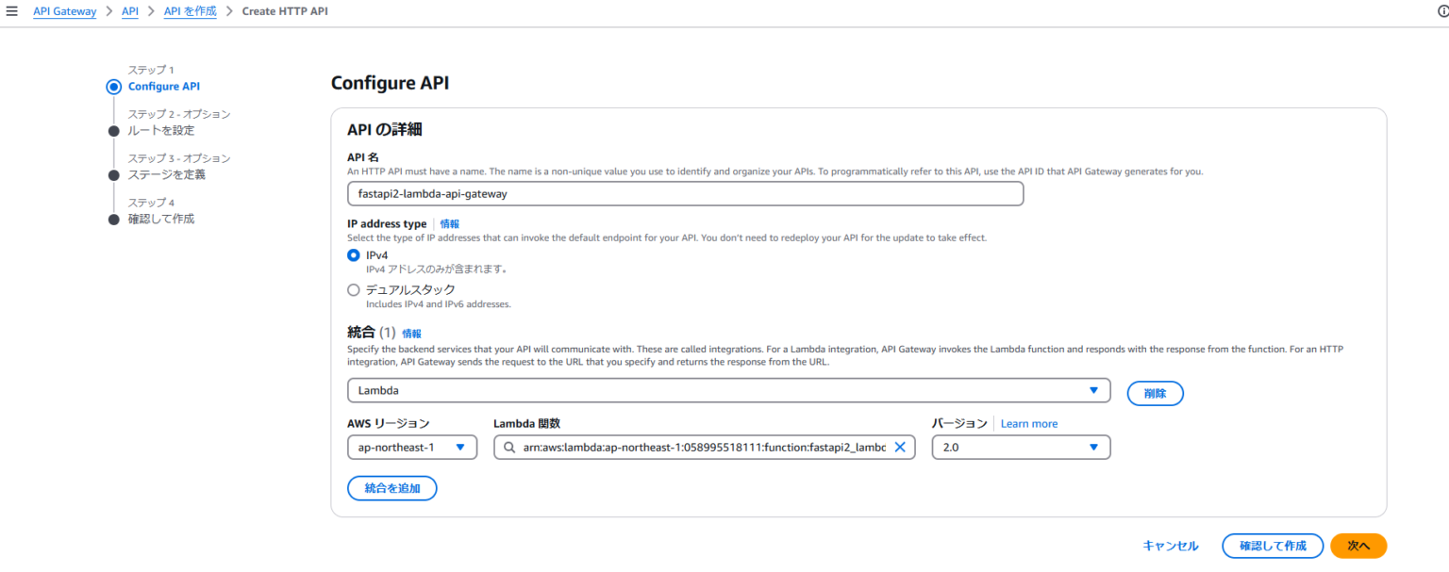Screen dimensions: 1449x572
Task: Click the API 名 input field
Action: [686, 192]
